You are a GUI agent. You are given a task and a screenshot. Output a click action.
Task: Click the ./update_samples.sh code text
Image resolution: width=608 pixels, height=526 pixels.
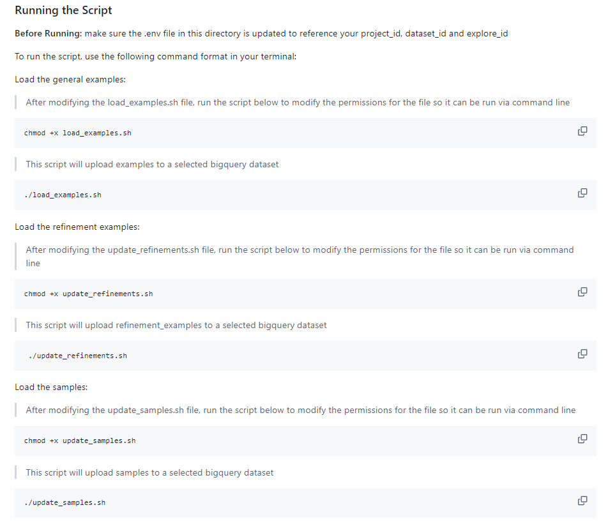pos(65,503)
